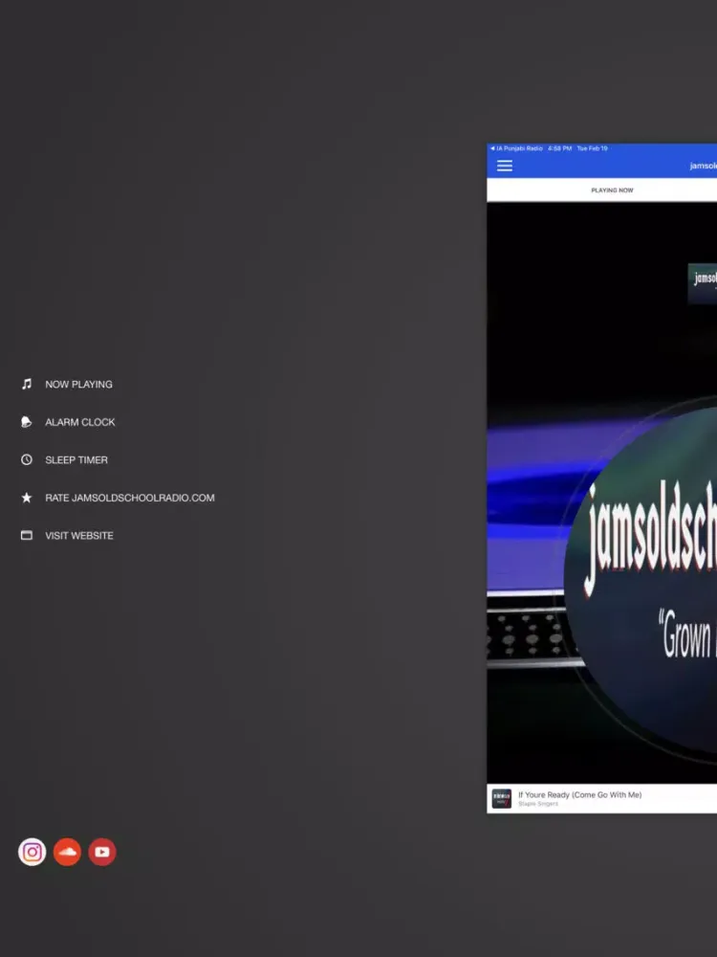Open the Instagram social link
The image size is (717, 957).
[x=33, y=852]
